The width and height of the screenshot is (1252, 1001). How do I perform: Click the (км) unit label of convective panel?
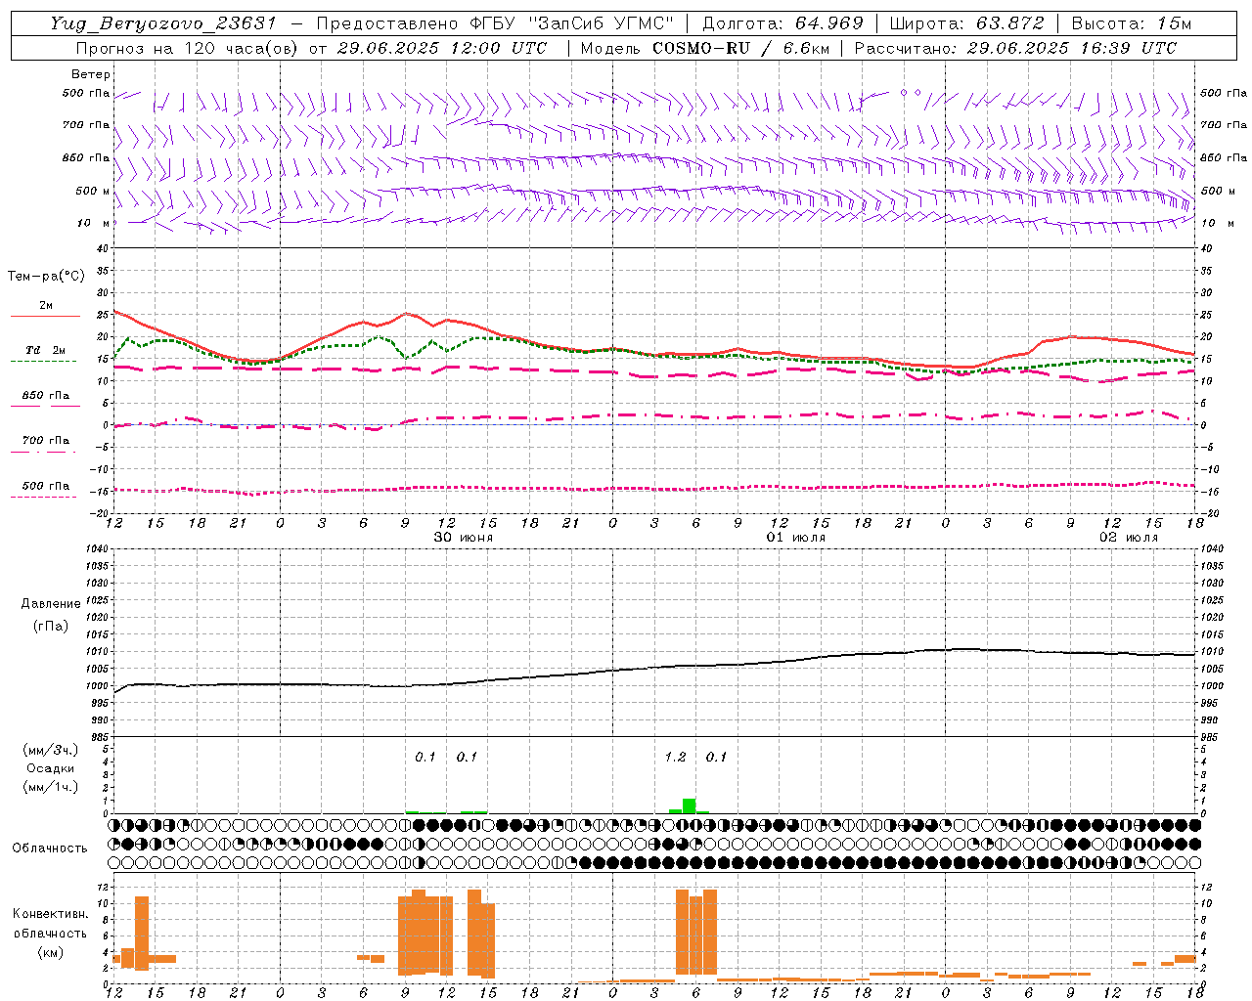[x=50, y=952]
